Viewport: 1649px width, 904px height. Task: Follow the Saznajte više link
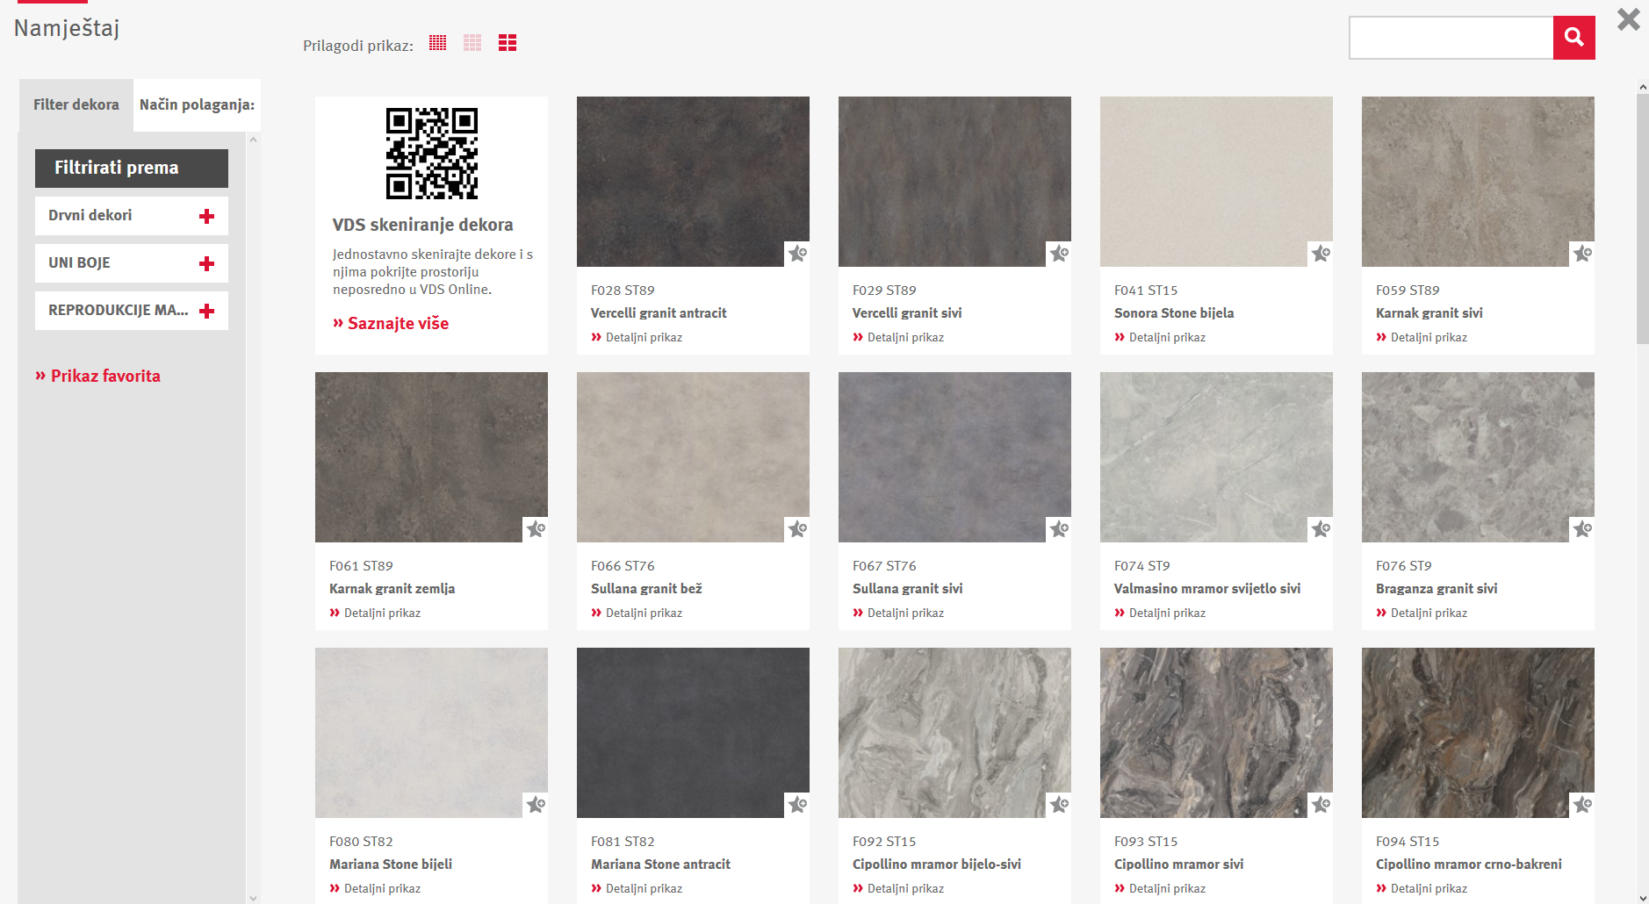click(391, 323)
